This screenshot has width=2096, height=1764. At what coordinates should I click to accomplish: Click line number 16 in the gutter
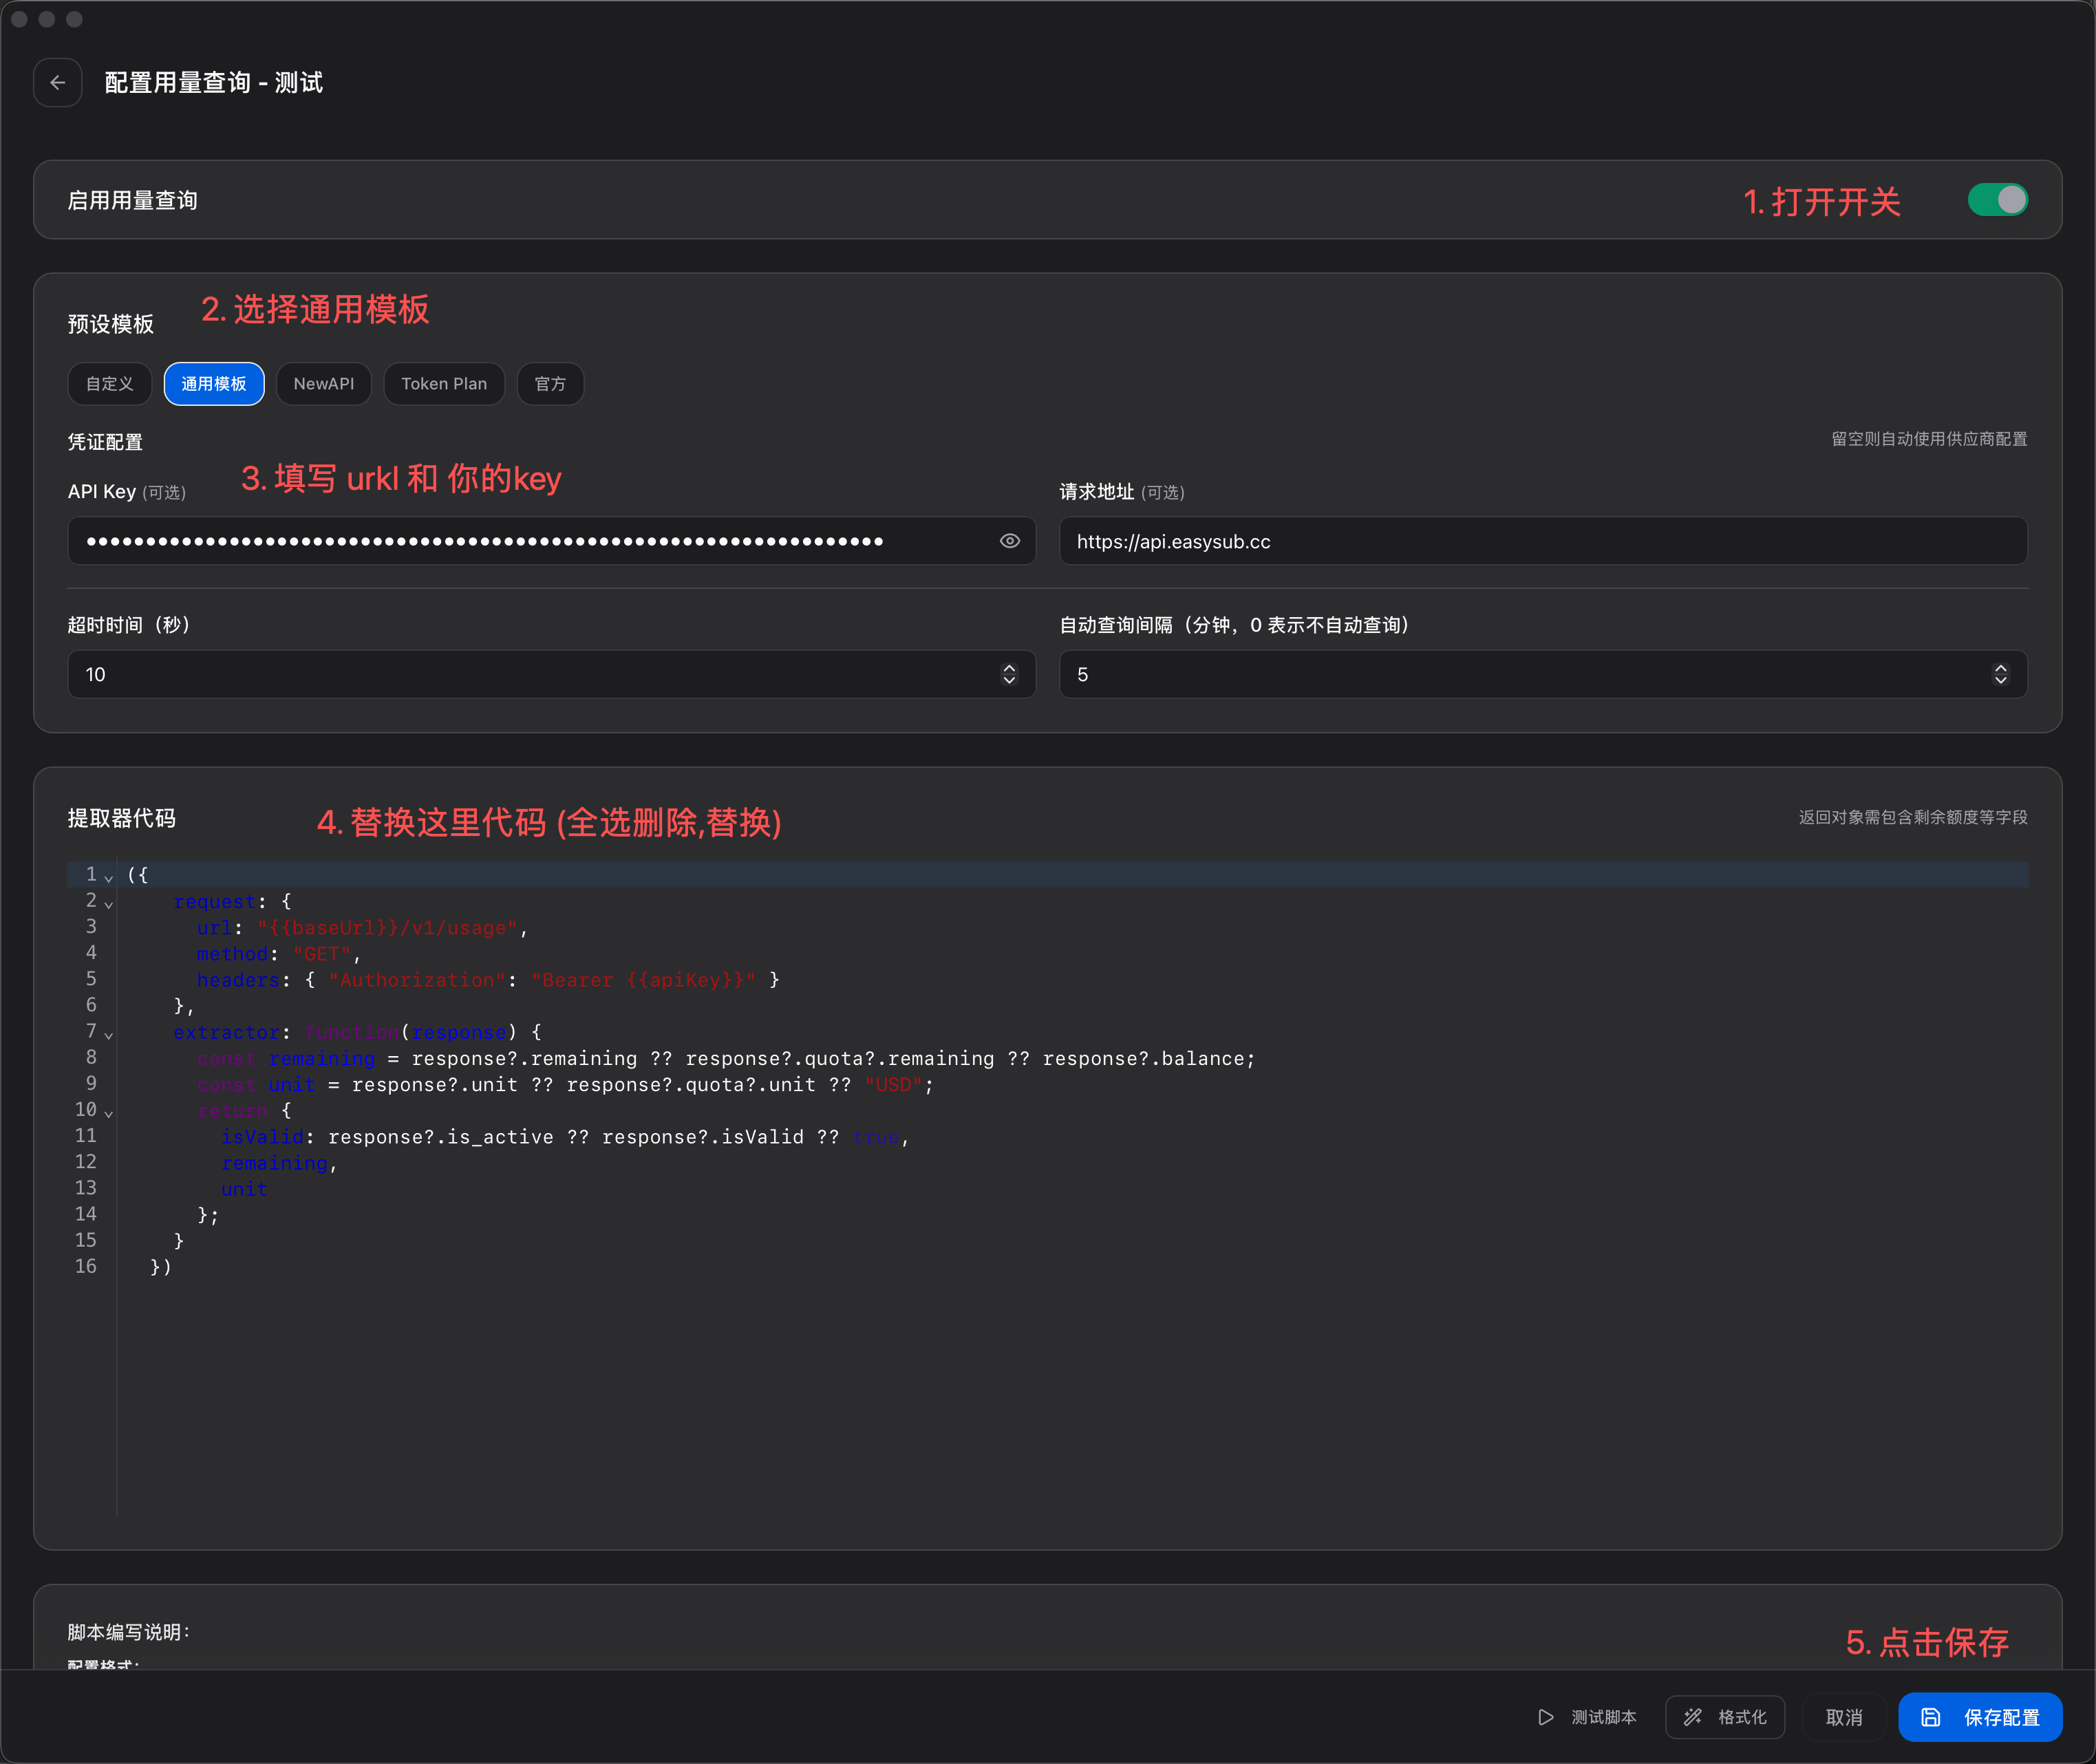[86, 1266]
